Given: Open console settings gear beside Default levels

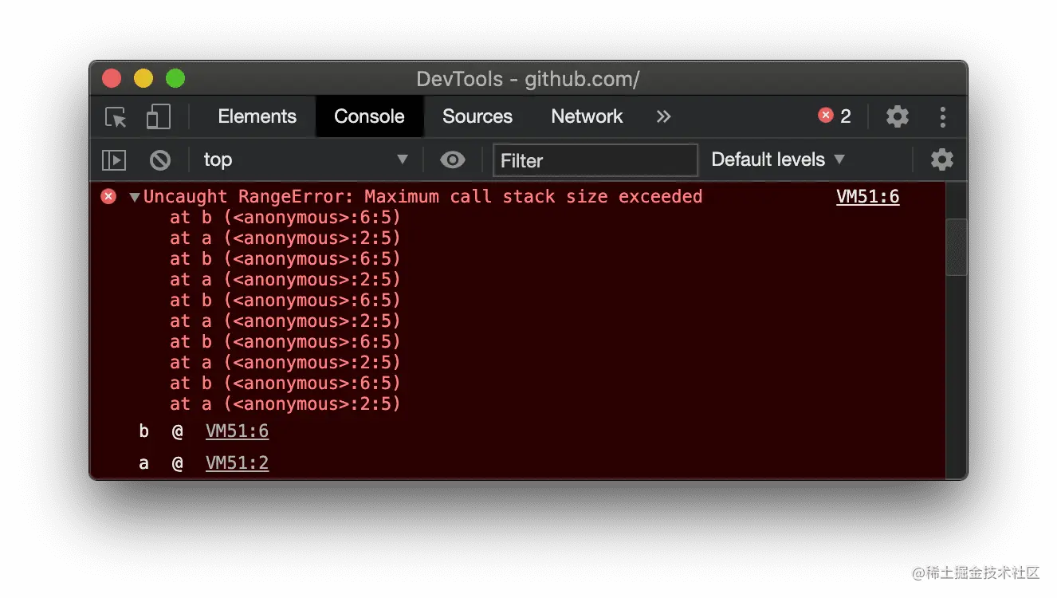Looking at the screenshot, I should pyautogui.click(x=941, y=160).
